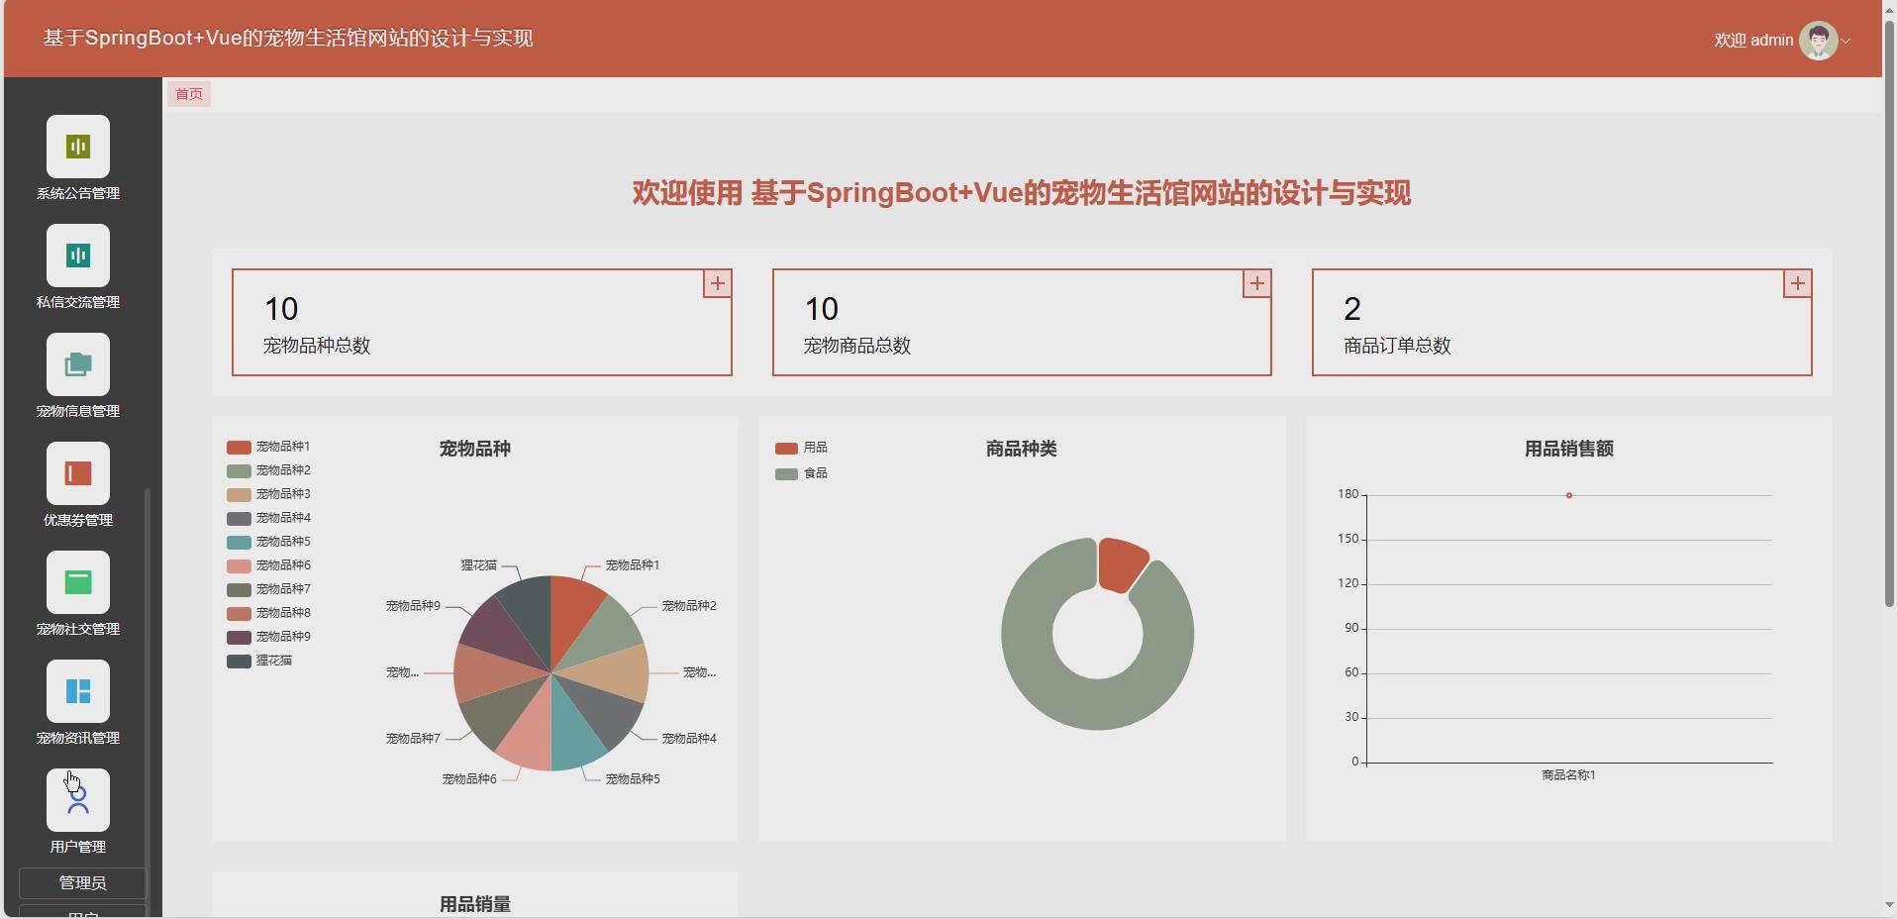Click the 宠物信息管理 menu label
This screenshot has height=919, width=1897.
point(78,411)
